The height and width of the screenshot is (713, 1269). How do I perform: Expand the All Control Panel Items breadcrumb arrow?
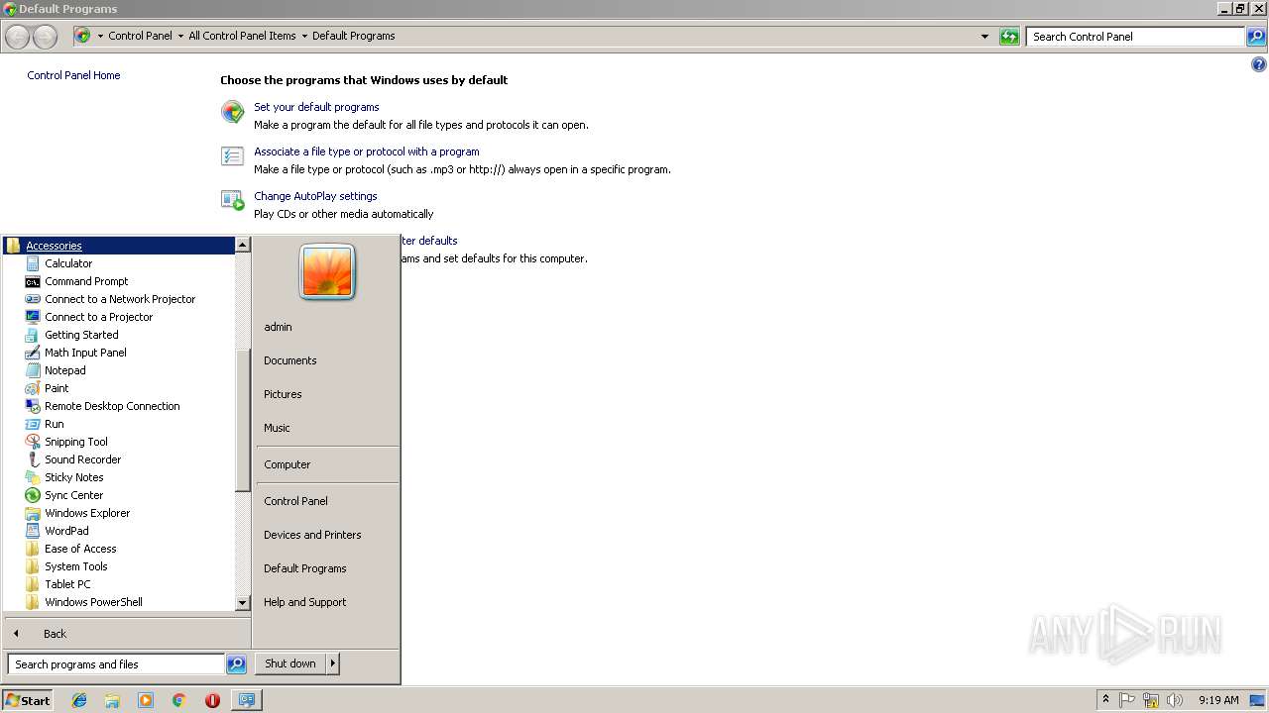304,36
